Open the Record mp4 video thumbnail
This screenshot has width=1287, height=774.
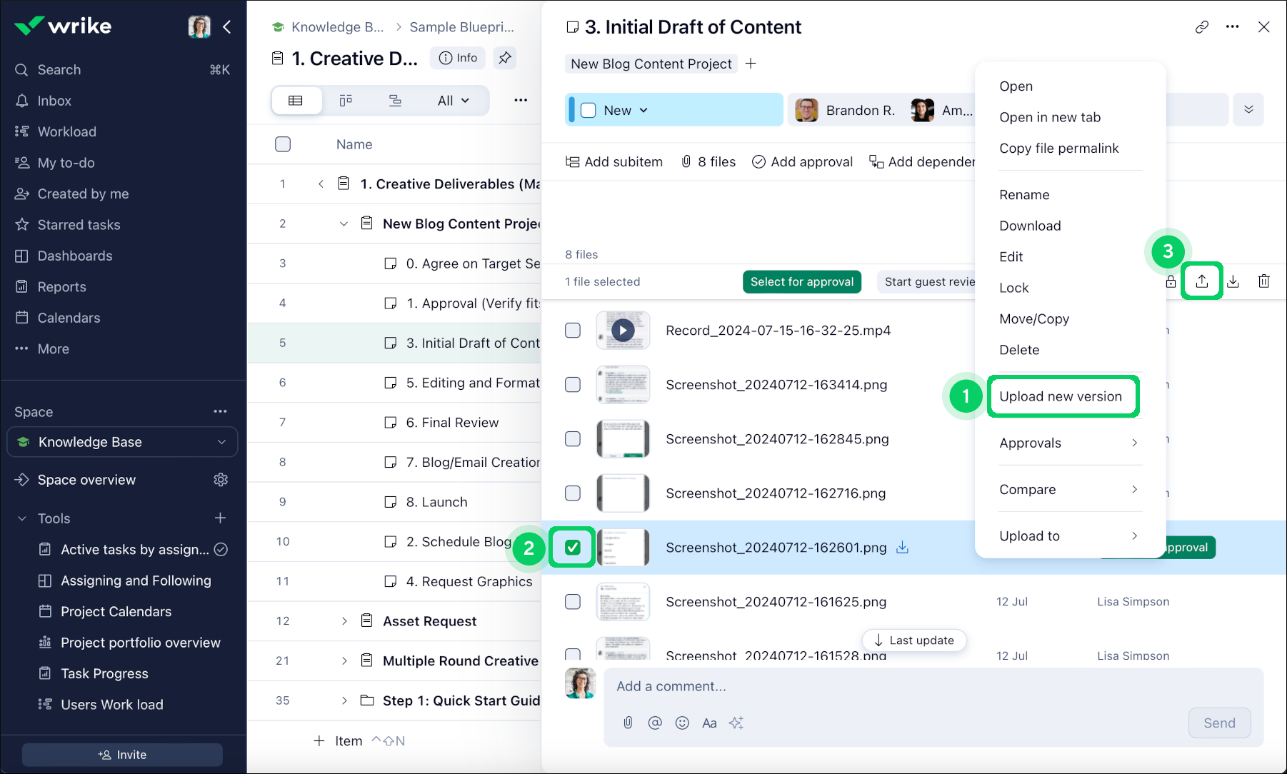(x=623, y=331)
